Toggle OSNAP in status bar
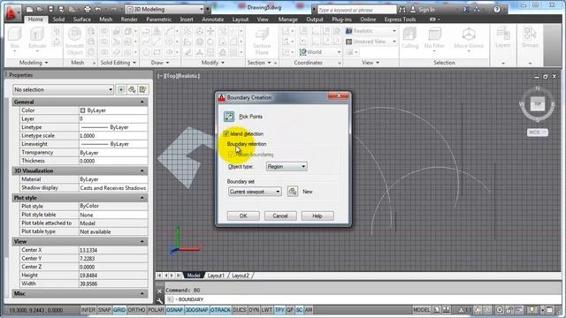Viewport: 566px width, 318px height. click(175, 310)
